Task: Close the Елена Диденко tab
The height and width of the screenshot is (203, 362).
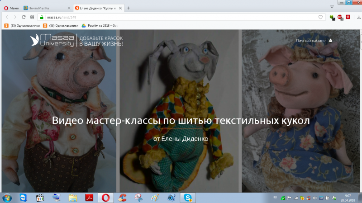Action: coord(120,8)
